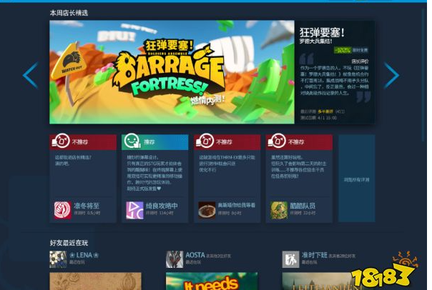
Task: Open friend name AOSTA
Action: coord(195,255)
